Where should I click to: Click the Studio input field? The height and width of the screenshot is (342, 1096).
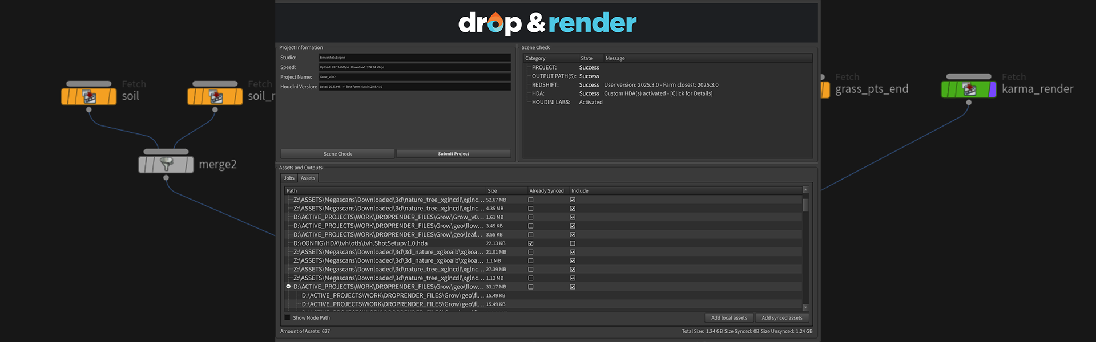point(414,58)
